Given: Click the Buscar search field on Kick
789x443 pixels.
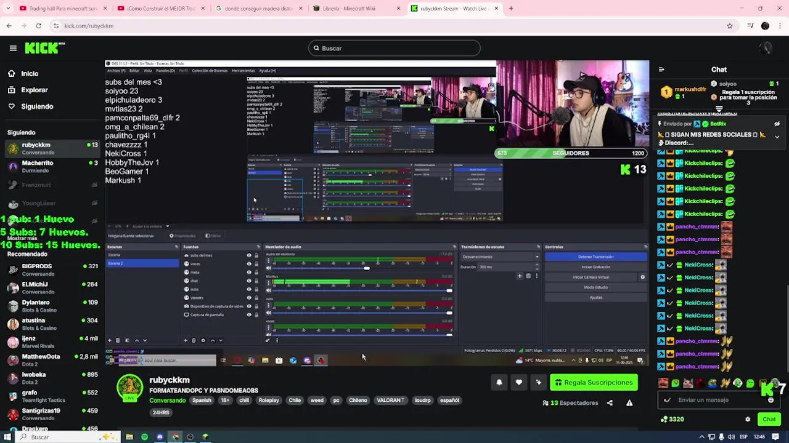Looking at the screenshot, I should pos(394,48).
